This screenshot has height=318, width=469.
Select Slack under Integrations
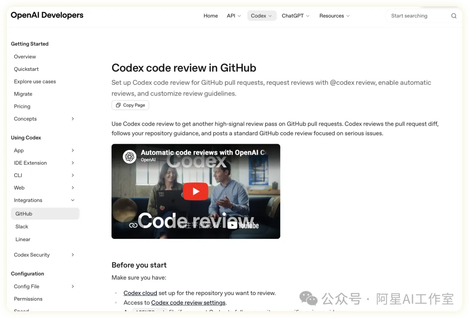coord(22,226)
